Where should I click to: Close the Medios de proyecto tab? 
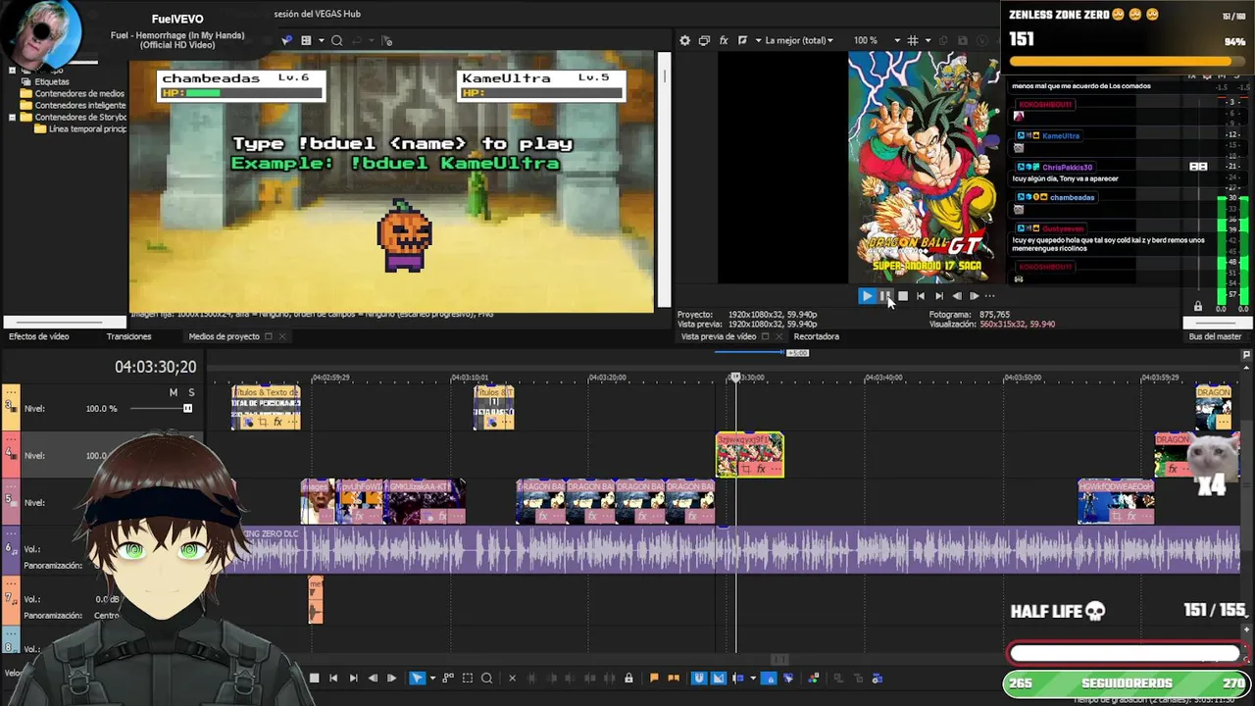(x=282, y=336)
